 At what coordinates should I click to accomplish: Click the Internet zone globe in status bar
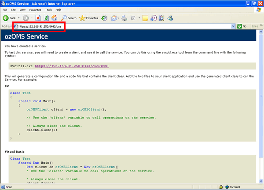tap(227, 187)
